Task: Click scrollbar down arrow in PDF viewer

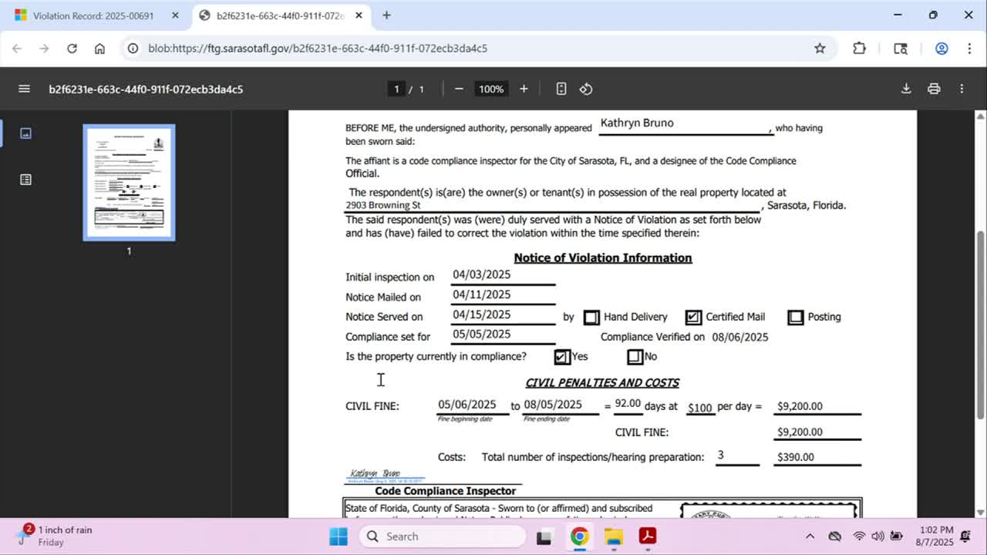Action: click(x=981, y=511)
